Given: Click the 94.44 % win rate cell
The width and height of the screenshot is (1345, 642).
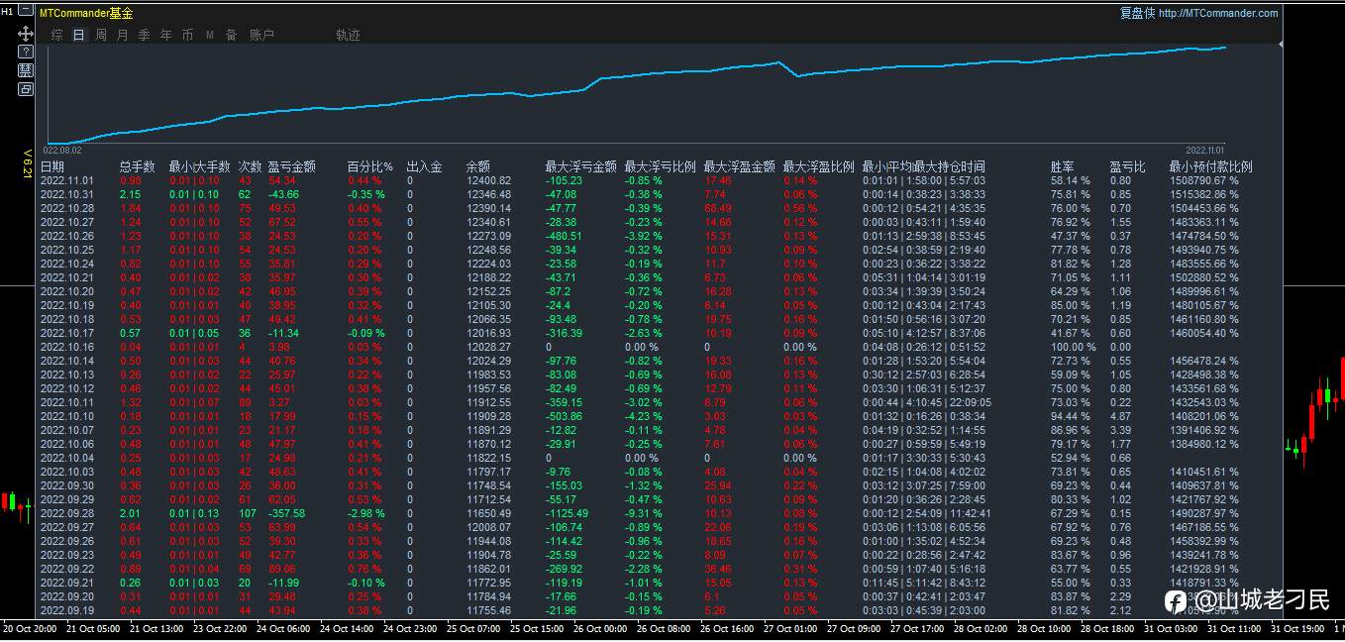Looking at the screenshot, I should click(x=1071, y=416).
